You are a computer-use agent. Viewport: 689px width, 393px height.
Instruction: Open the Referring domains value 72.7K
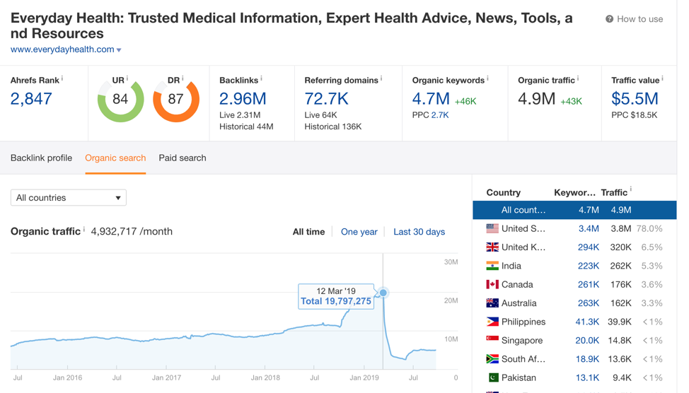[327, 99]
